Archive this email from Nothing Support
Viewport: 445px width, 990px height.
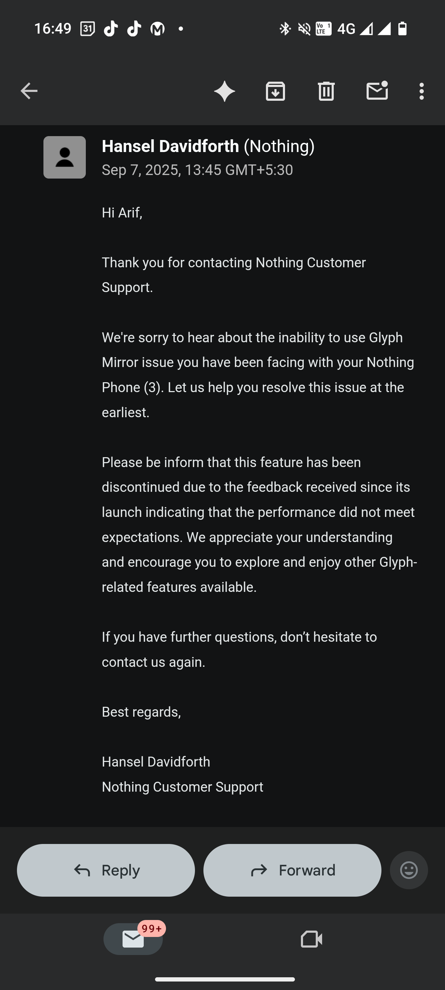275,91
